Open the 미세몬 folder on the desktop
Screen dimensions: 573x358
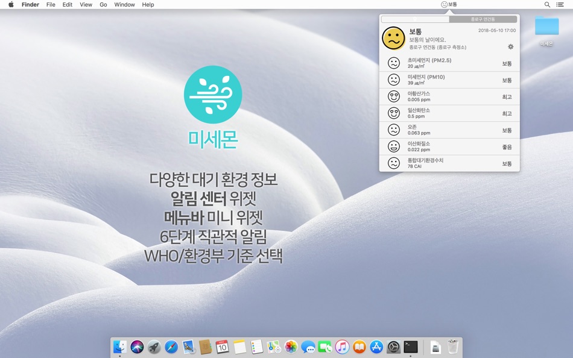(x=546, y=27)
